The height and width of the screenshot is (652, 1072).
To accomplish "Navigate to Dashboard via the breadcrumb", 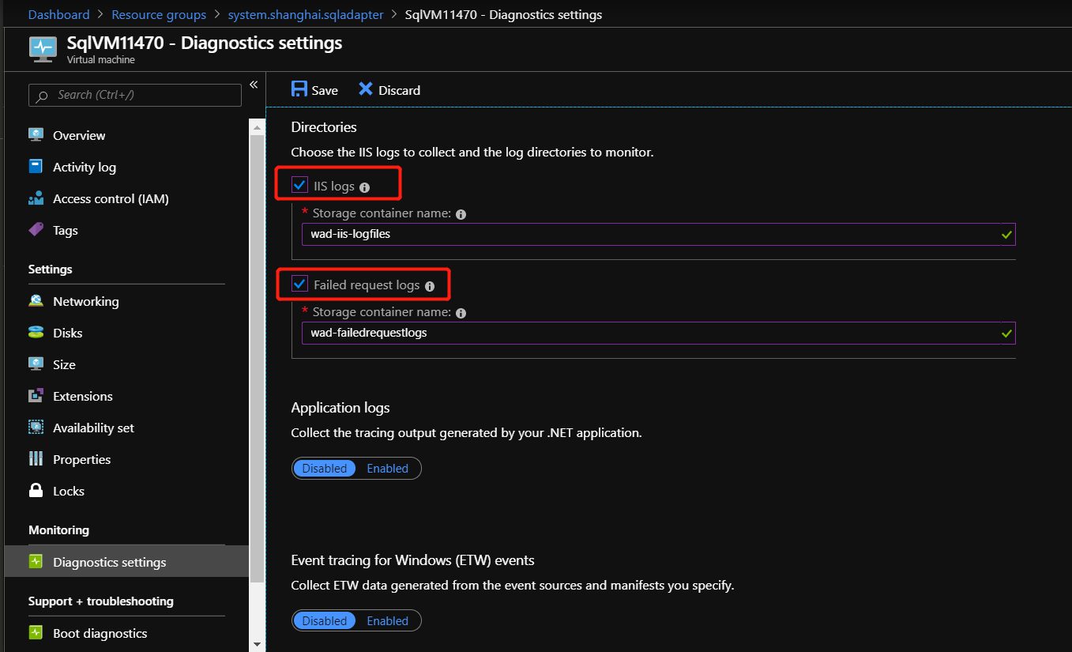I will coord(58,13).
